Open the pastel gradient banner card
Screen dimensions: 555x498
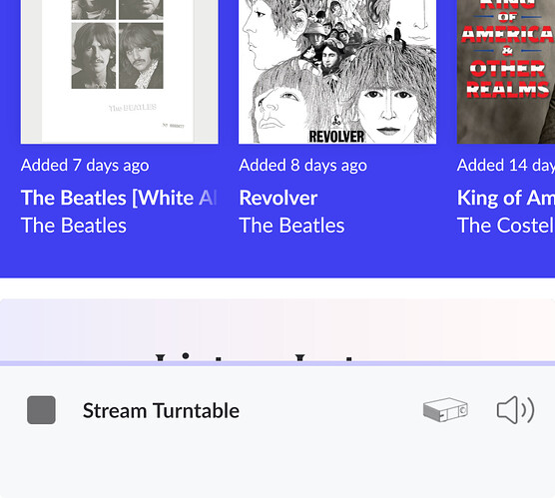pyautogui.click(x=277, y=330)
